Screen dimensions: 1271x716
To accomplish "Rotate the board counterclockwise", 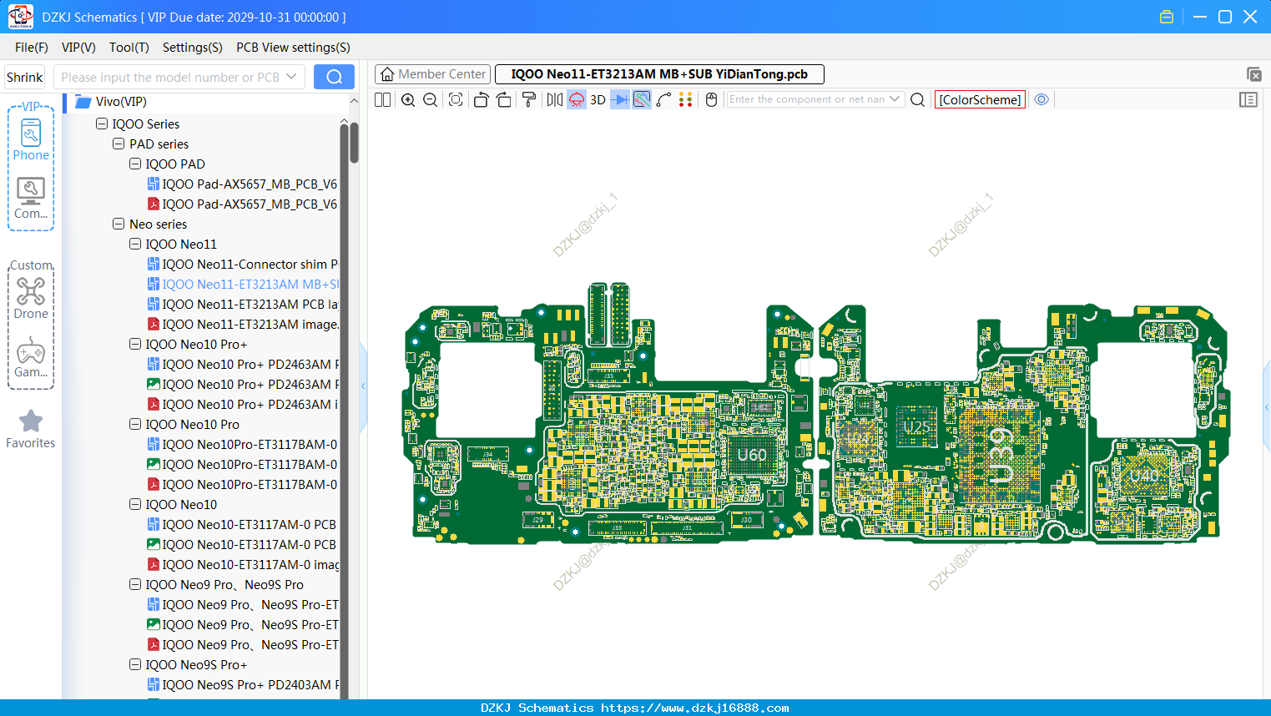I will pyautogui.click(x=481, y=100).
